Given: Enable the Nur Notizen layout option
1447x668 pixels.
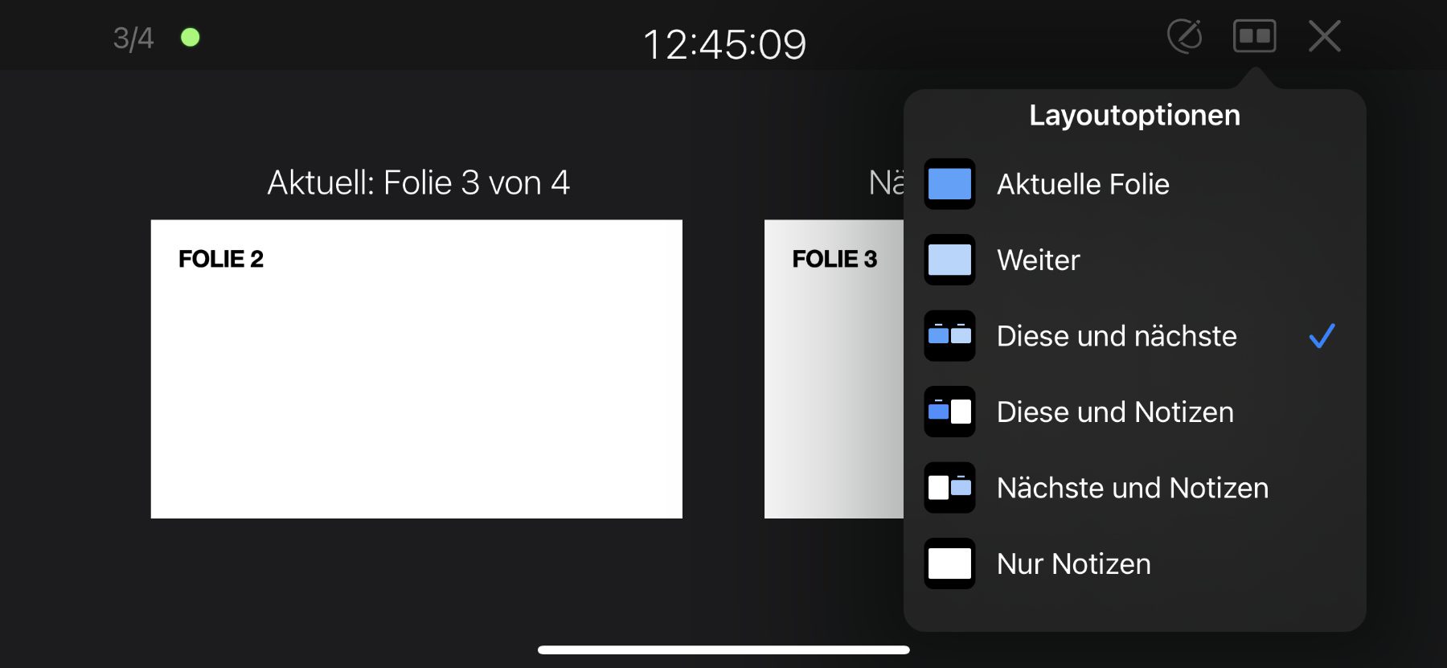Looking at the screenshot, I should click(x=1073, y=563).
